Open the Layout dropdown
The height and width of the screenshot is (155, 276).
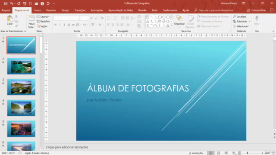coord(43,16)
